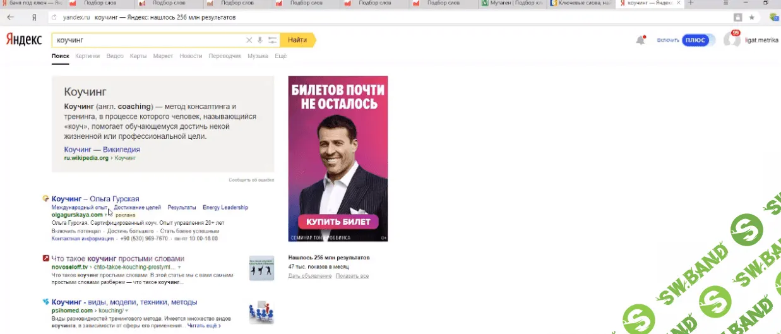The height and width of the screenshot is (334, 781).
Task: Open the Коучинг — Википедия link
Action: click(102, 150)
